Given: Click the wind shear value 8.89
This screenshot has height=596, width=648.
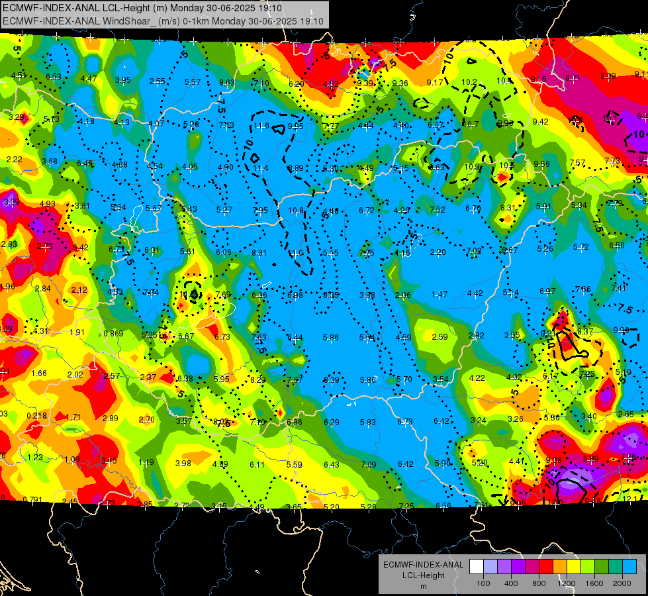Looking at the screenshot, I should (295, 168).
